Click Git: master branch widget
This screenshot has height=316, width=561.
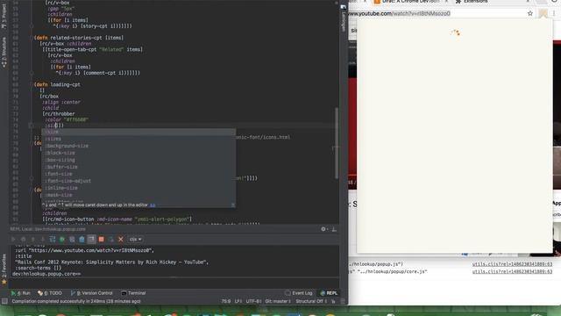tap(278, 301)
